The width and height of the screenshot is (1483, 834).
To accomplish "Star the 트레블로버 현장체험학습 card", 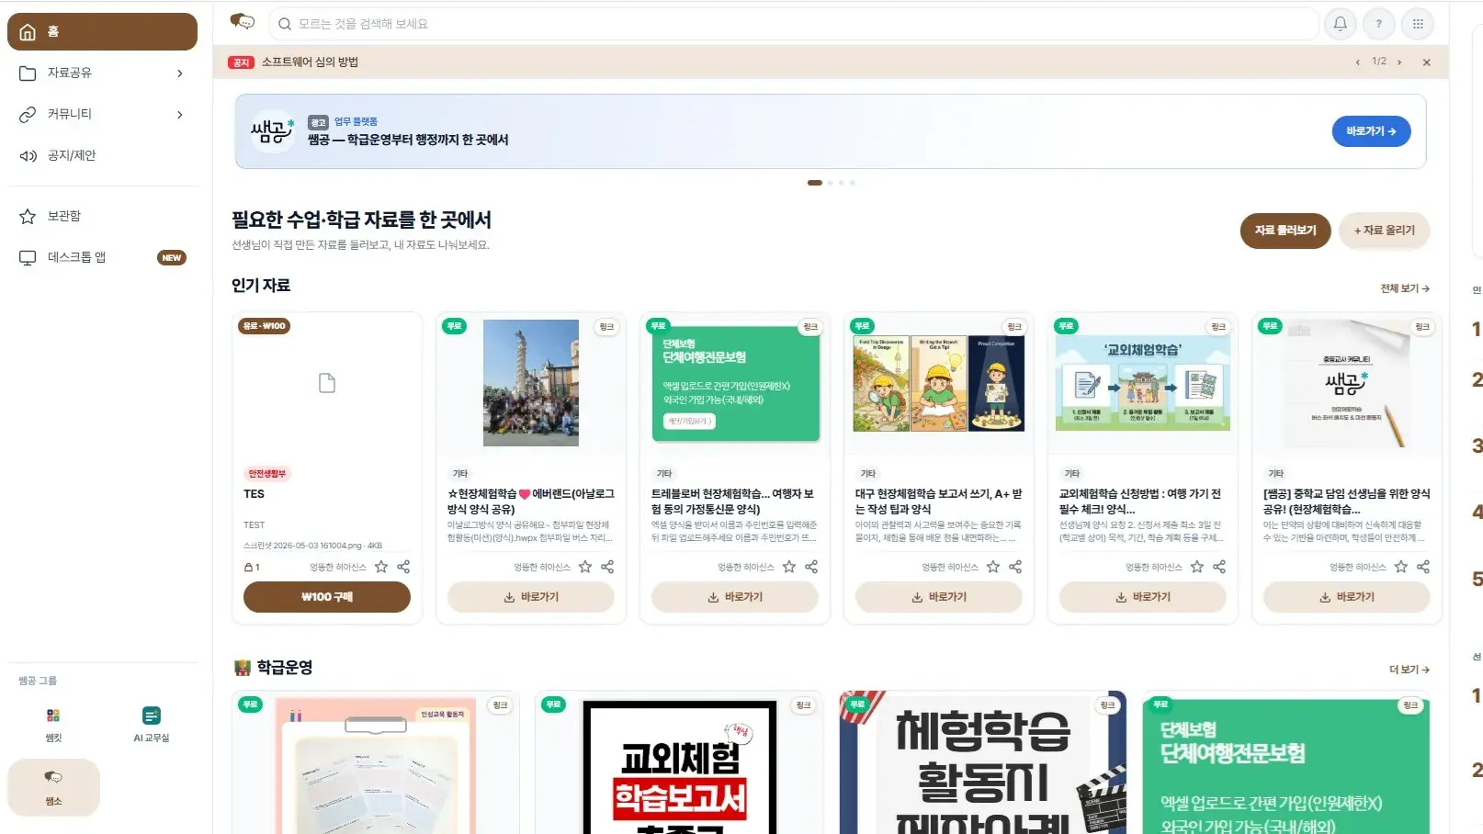I will (789, 567).
